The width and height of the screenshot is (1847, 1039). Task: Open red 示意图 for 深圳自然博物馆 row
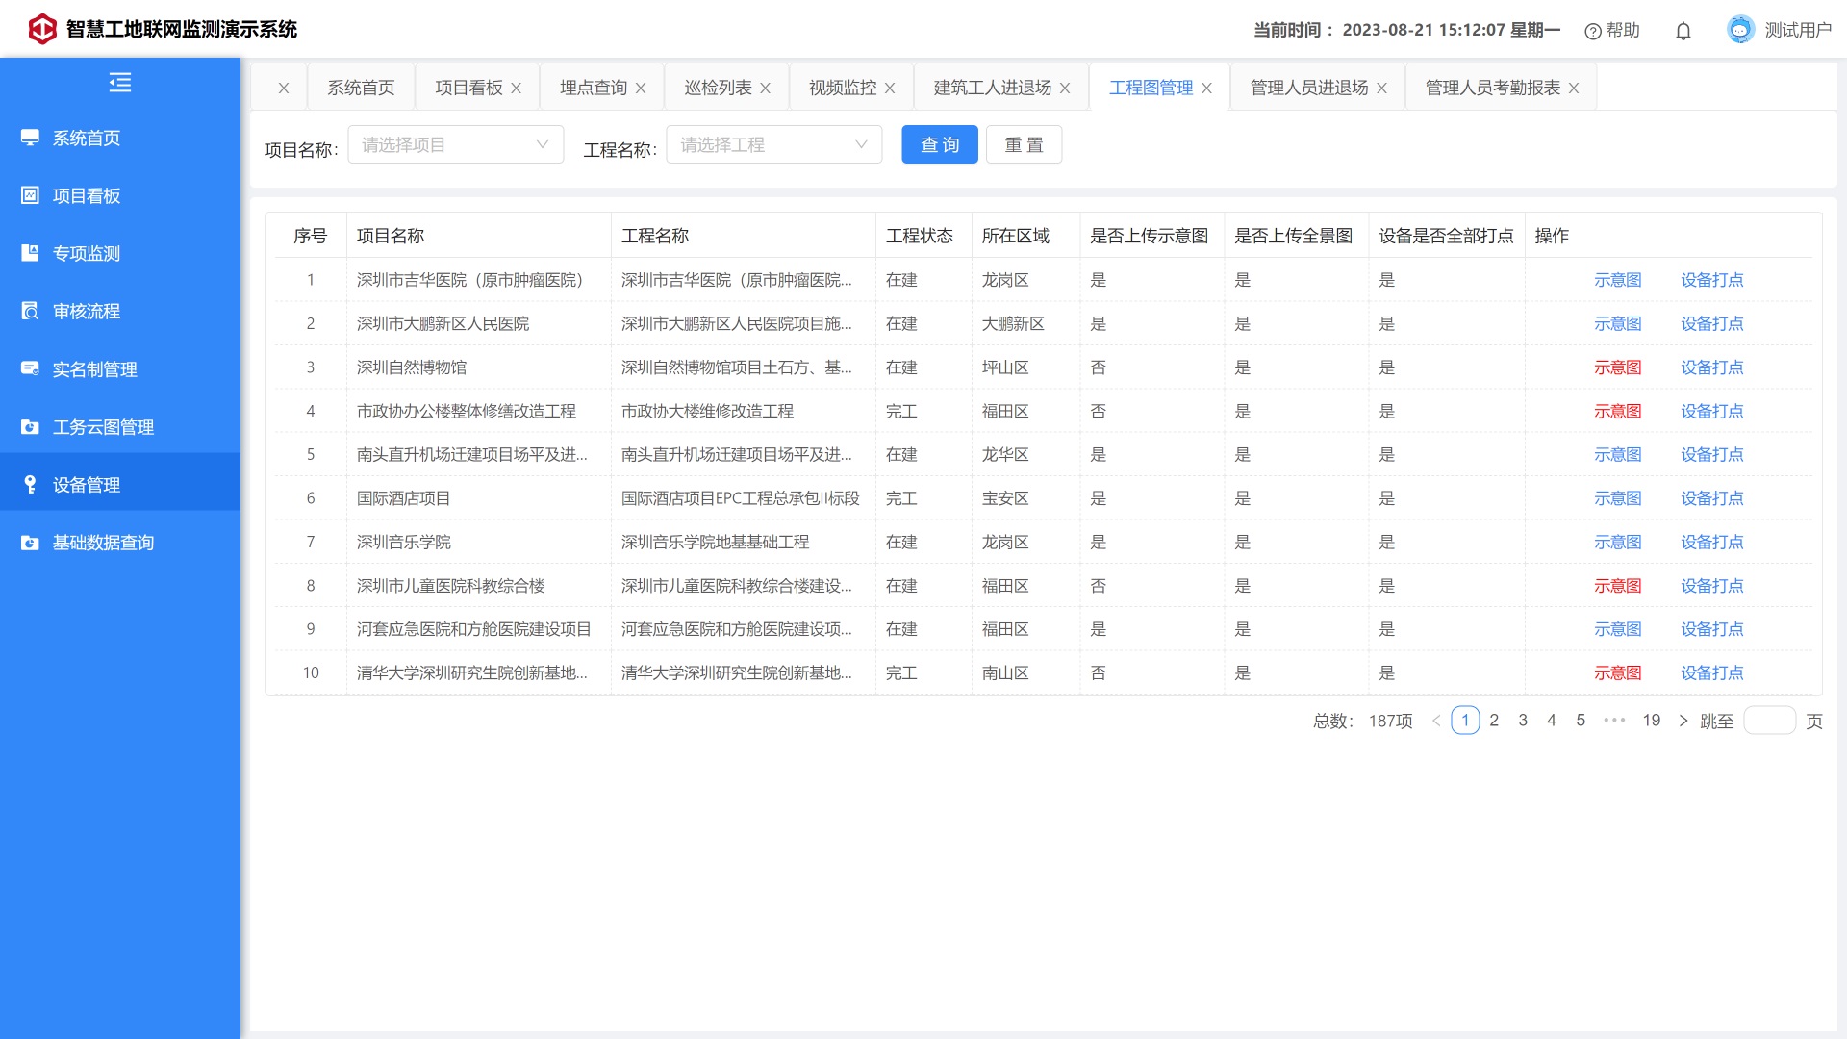coord(1618,367)
